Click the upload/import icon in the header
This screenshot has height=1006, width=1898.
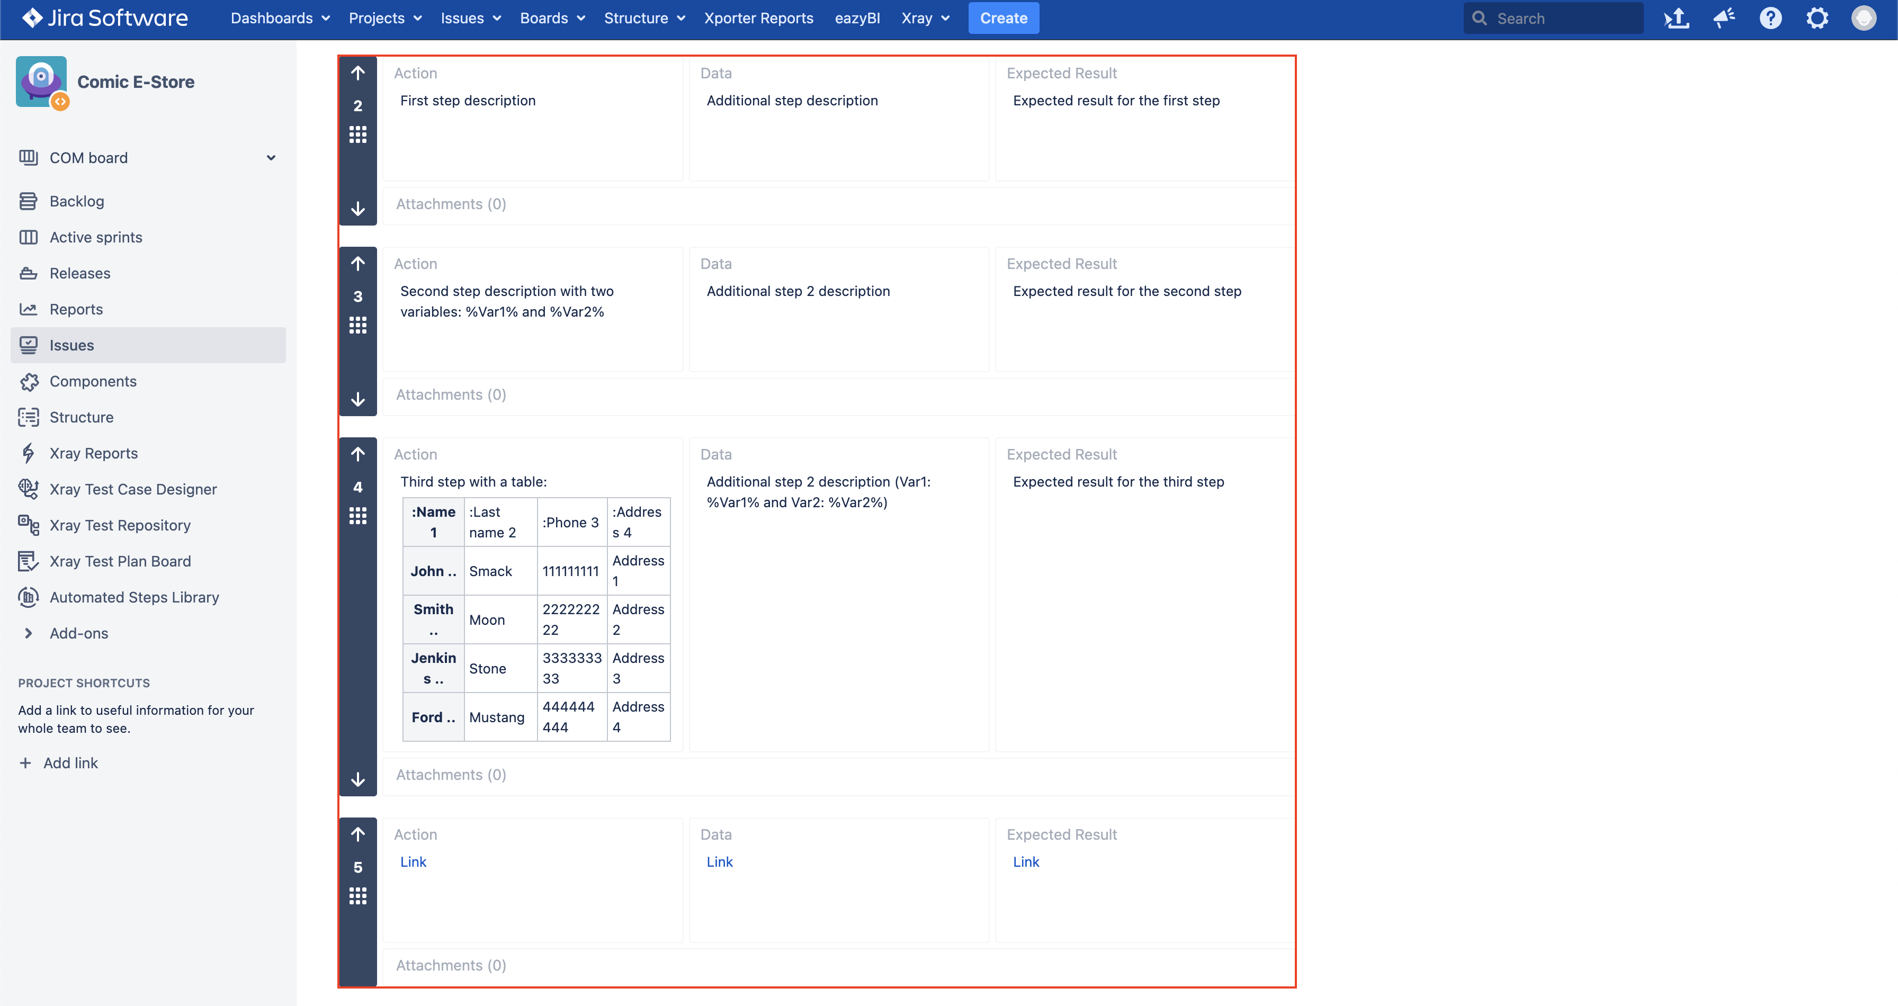pyautogui.click(x=1677, y=17)
